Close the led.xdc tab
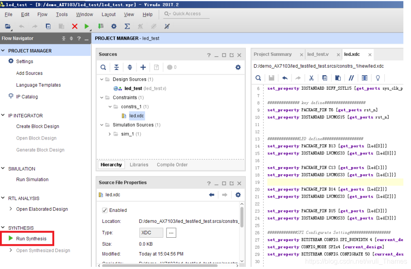Image resolution: width=411 pixels, height=269 pixels. (x=370, y=55)
